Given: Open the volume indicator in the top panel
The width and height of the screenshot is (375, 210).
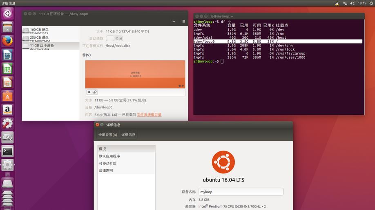Looking at the screenshot, I should [352, 3].
